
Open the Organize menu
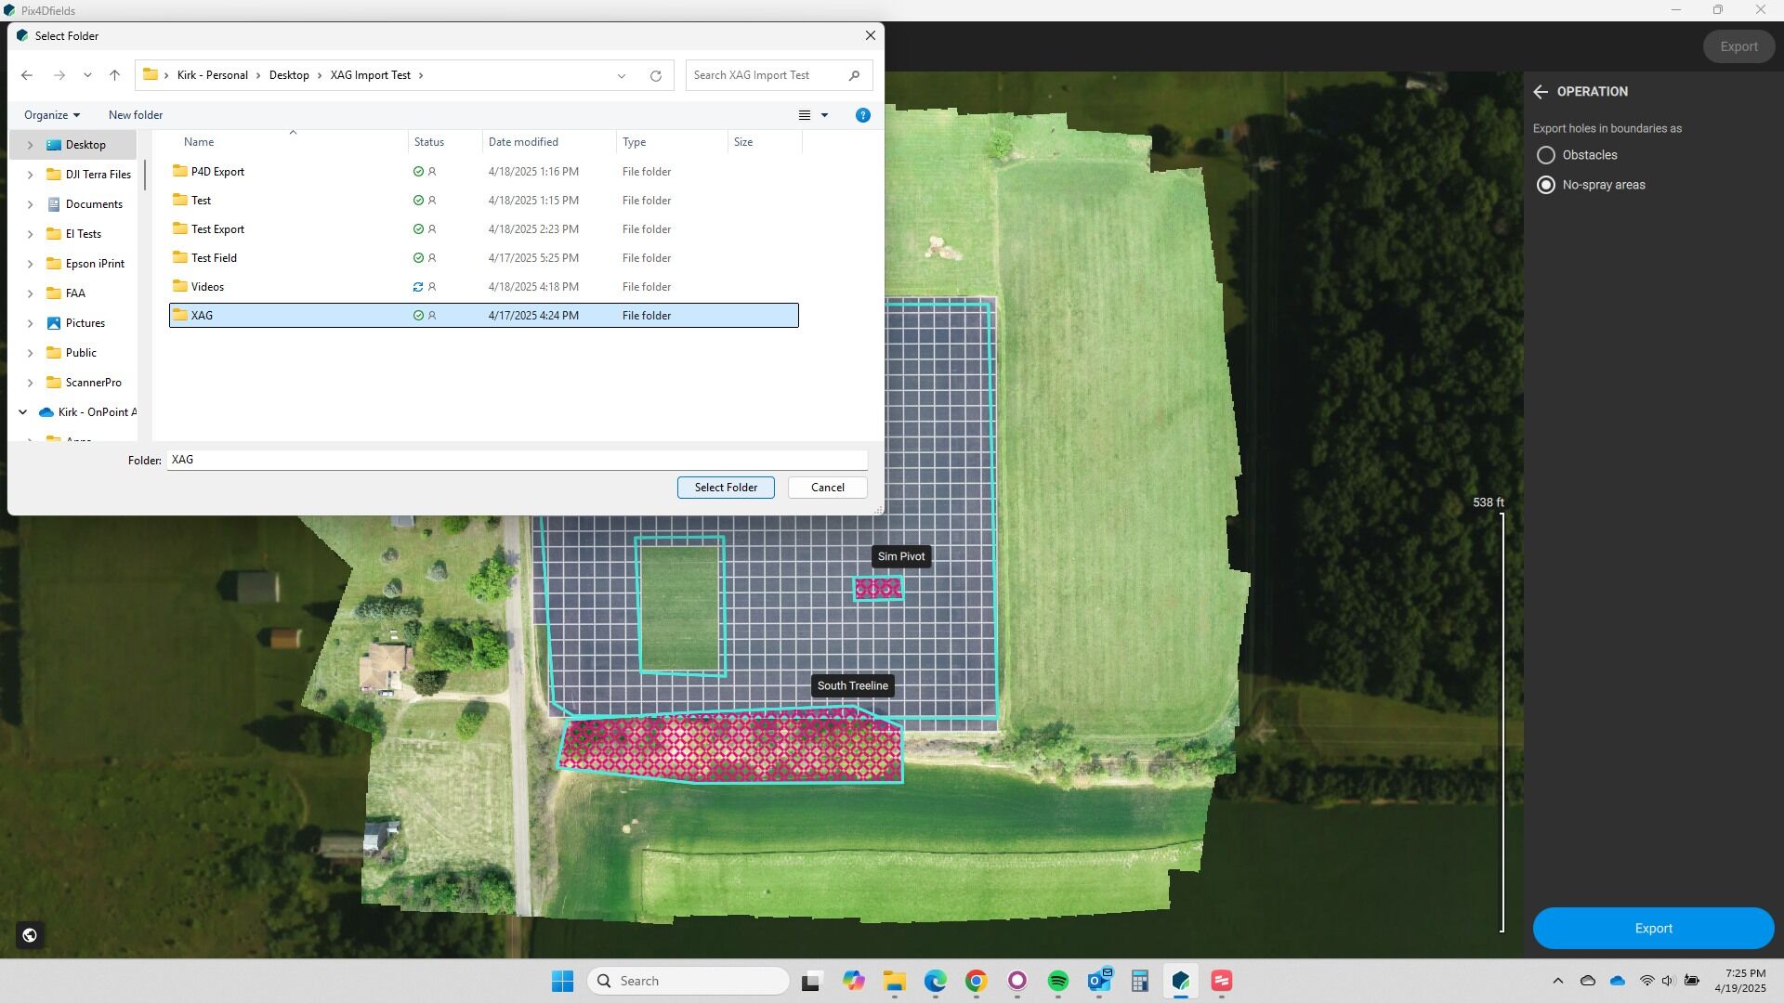tap(52, 115)
